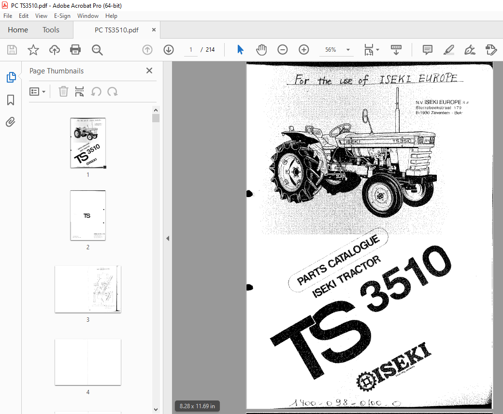The width and height of the screenshot is (503, 414).
Task: Rotate page clockwise
Action: (113, 92)
